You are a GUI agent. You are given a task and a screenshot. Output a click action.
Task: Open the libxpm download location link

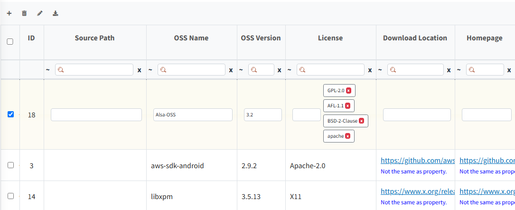coord(418,192)
